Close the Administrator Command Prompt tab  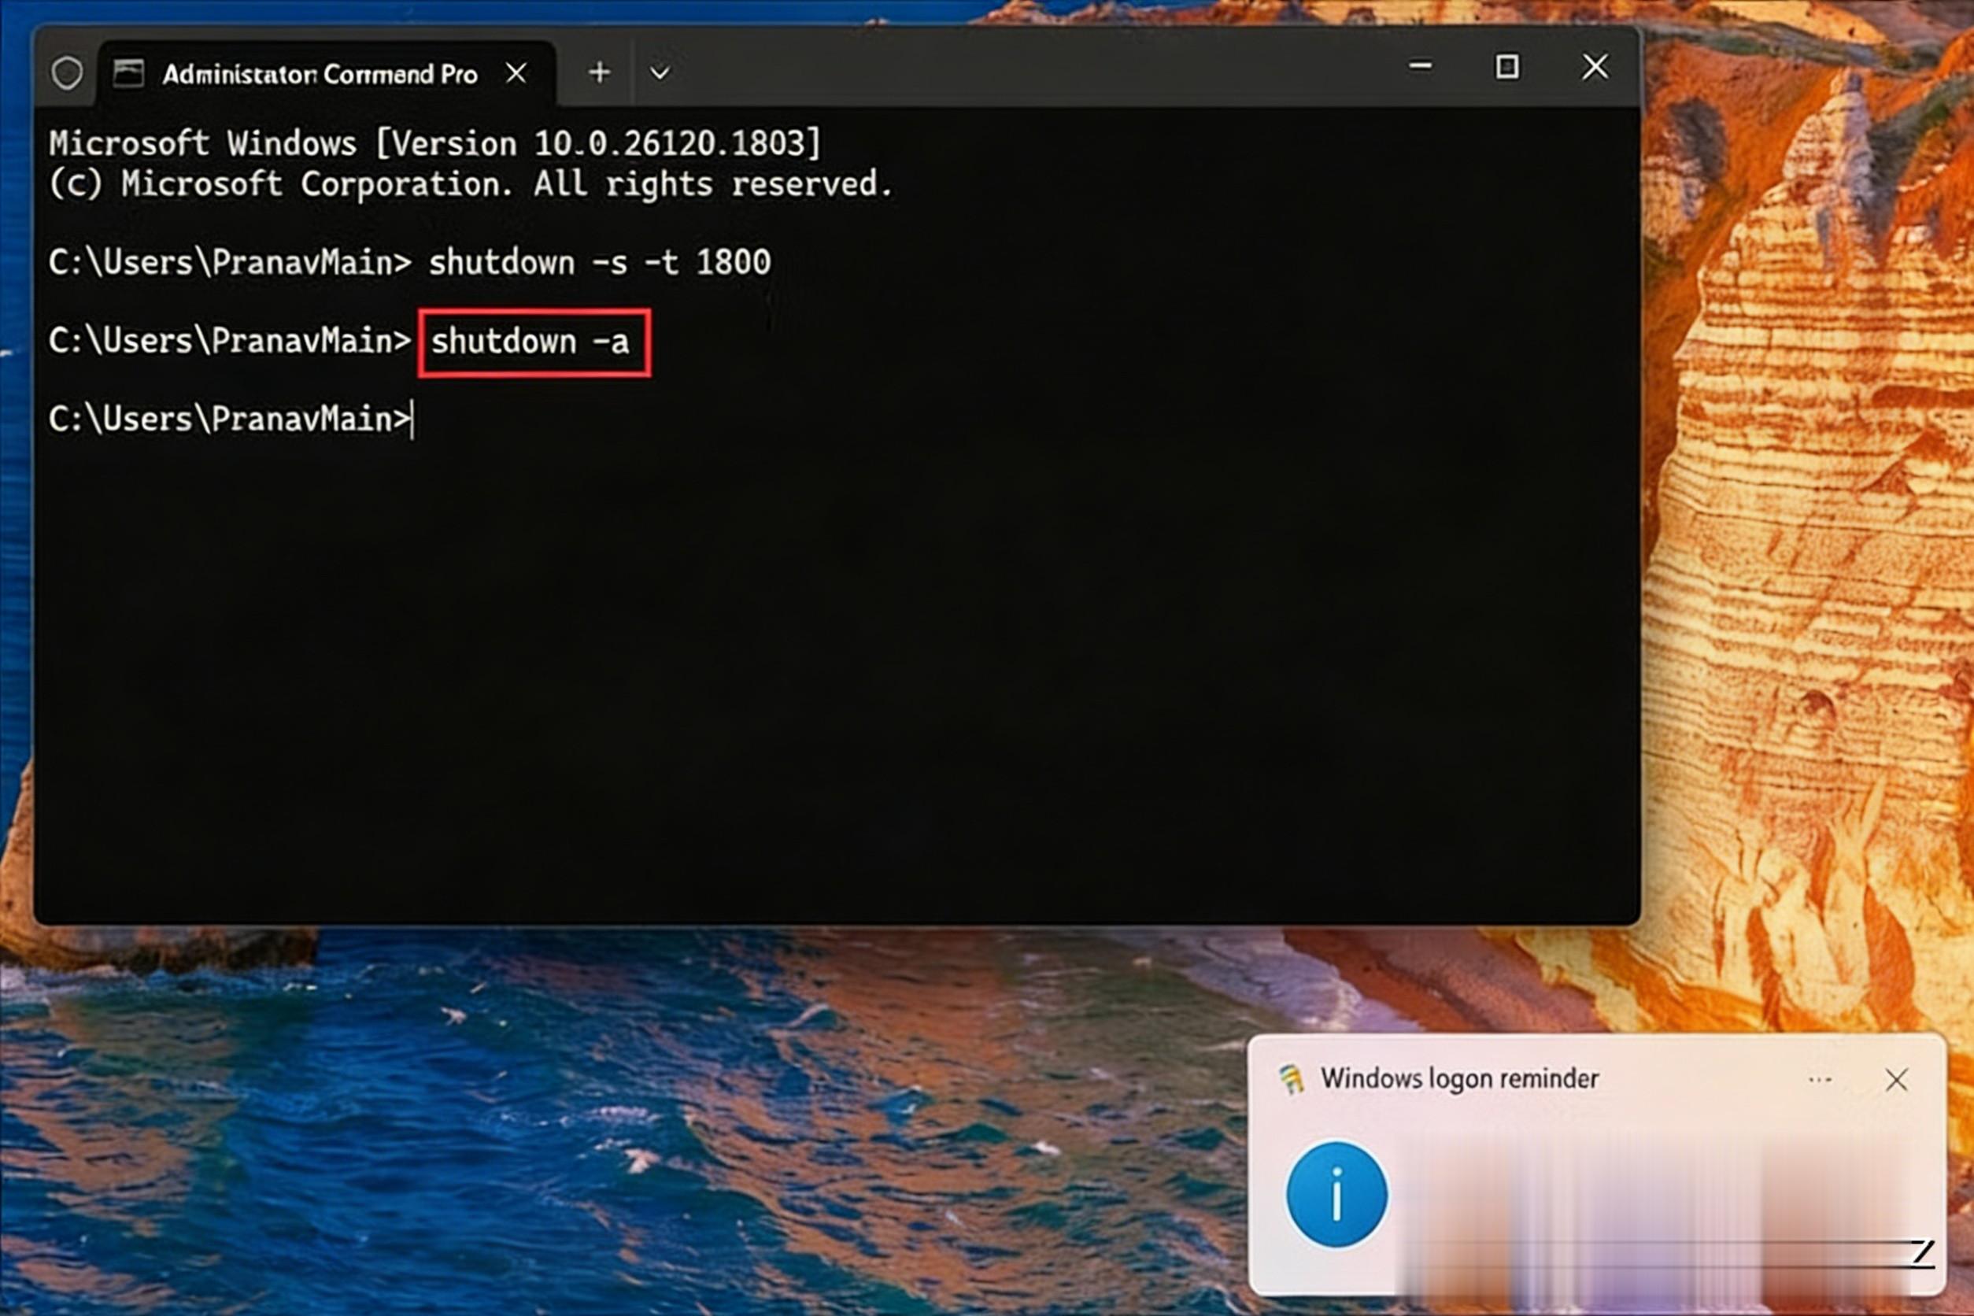coord(517,74)
